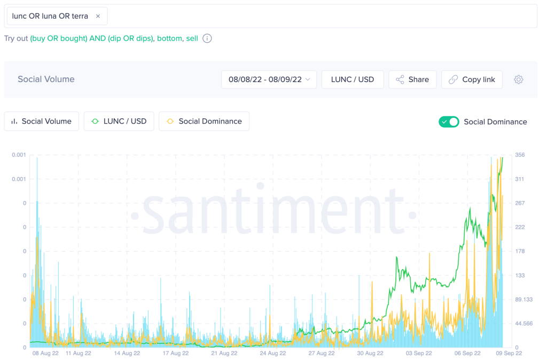Expand the date range chevron arrow
The width and height of the screenshot is (547, 362).
click(308, 79)
